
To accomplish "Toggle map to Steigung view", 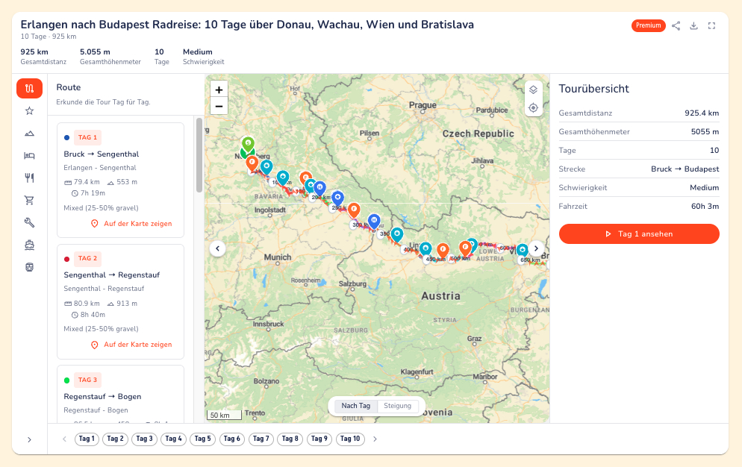I will 397,406.
